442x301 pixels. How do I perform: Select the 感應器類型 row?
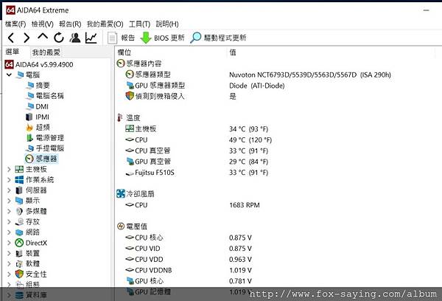coord(258,75)
